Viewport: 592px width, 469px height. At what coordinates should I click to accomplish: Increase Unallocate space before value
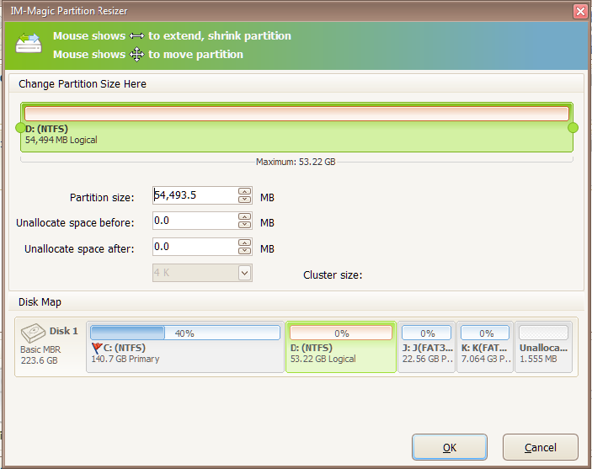click(x=245, y=216)
